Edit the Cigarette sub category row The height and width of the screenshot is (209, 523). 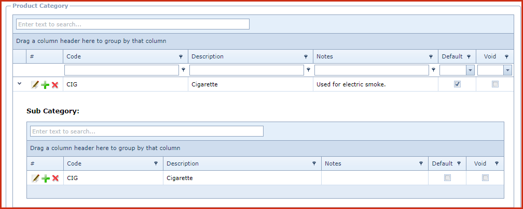35,178
